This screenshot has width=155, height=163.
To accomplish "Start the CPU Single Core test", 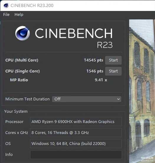I will [x=113, y=71].
